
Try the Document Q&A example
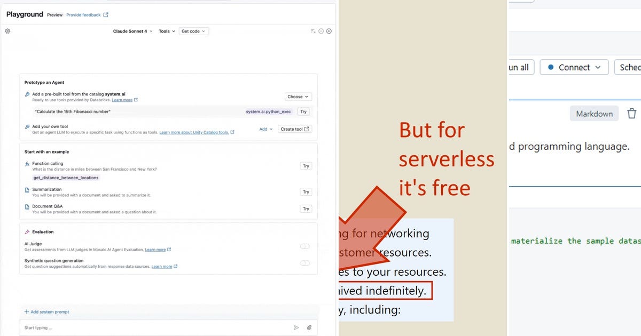coord(306,209)
